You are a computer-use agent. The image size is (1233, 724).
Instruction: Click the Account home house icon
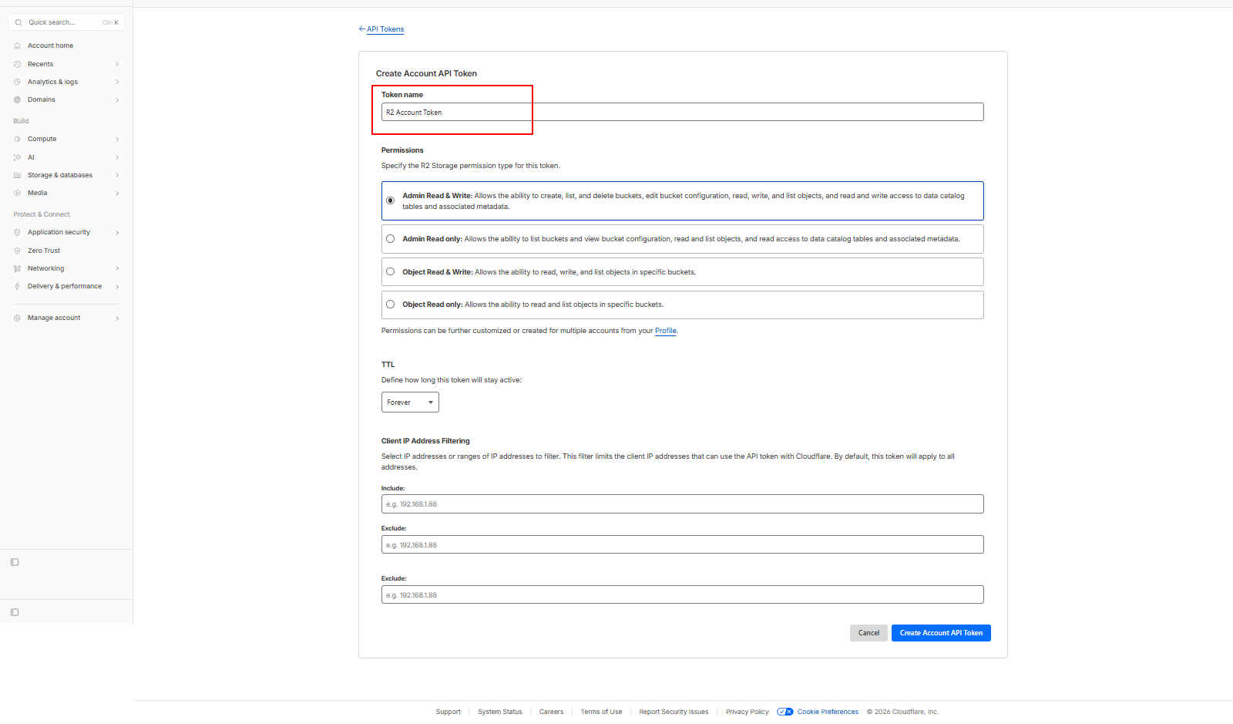(17, 45)
